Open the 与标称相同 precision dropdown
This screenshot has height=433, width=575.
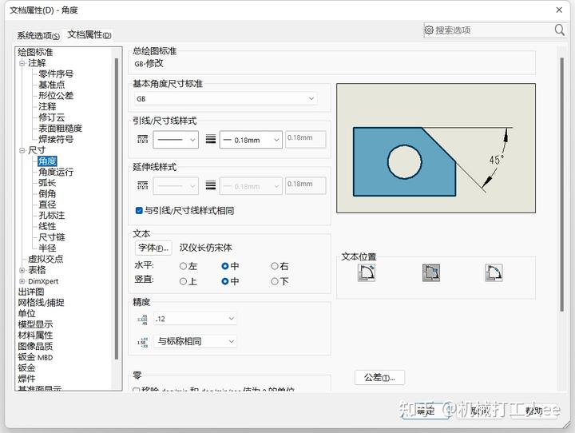tap(195, 341)
